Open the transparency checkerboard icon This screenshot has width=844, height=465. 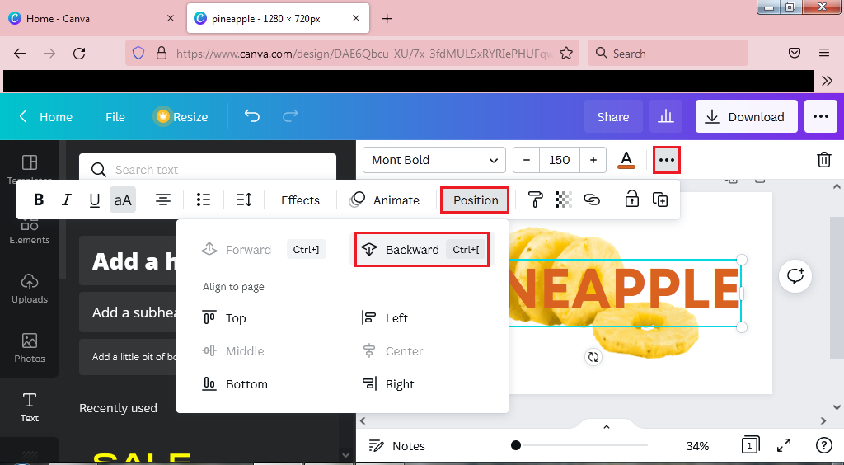pyautogui.click(x=563, y=200)
